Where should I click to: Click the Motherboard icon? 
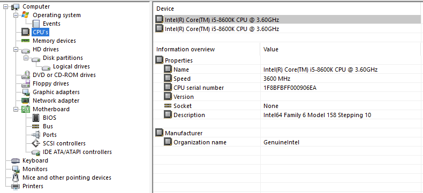[26, 109]
